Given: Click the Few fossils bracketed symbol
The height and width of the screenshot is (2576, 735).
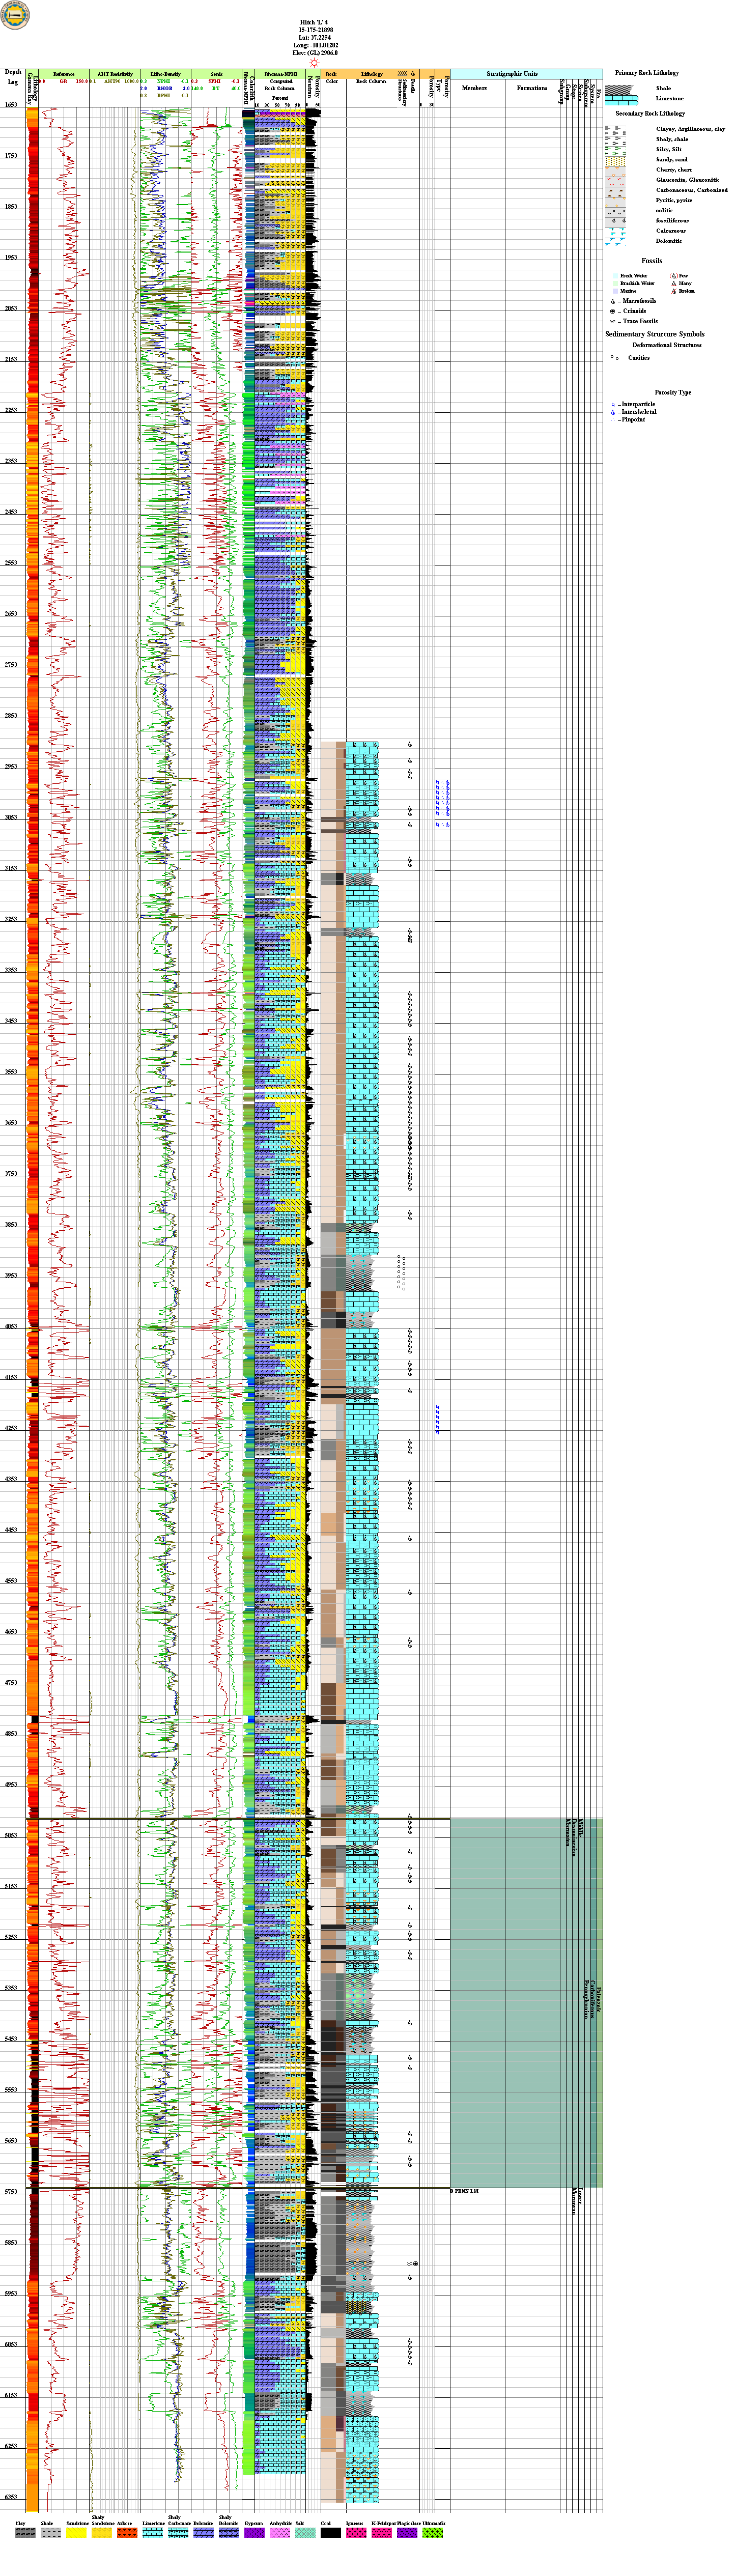Looking at the screenshot, I should point(674,276).
